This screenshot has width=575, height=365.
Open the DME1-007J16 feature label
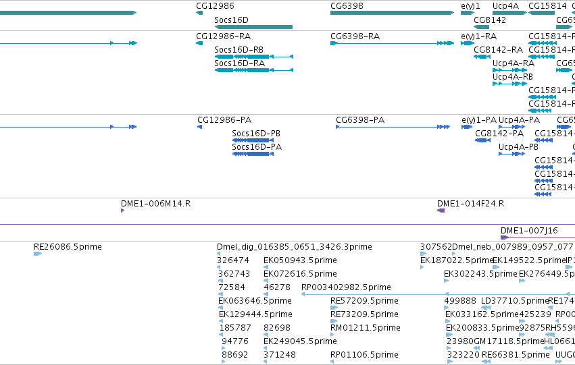click(x=529, y=231)
